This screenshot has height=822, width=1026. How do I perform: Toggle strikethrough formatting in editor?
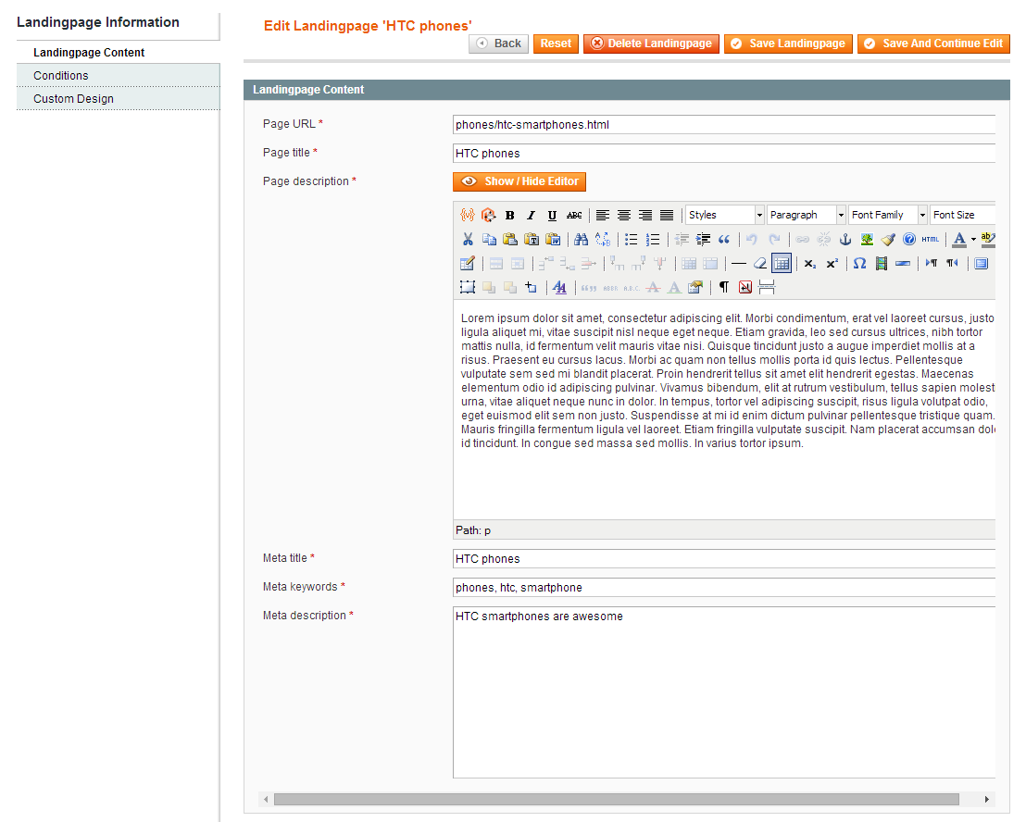tap(574, 215)
